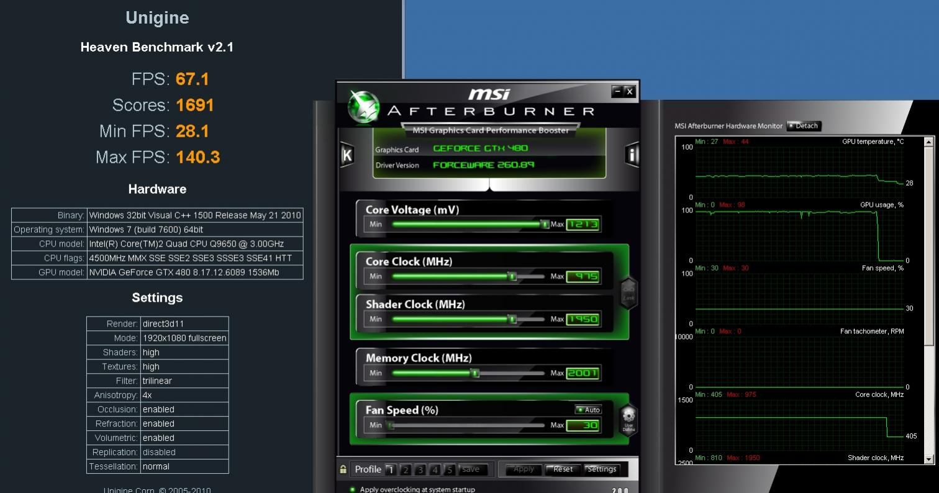The image size is (939, 493).
Task: Click the Core Voltage slider handle
Action: [x=545, y=224]
